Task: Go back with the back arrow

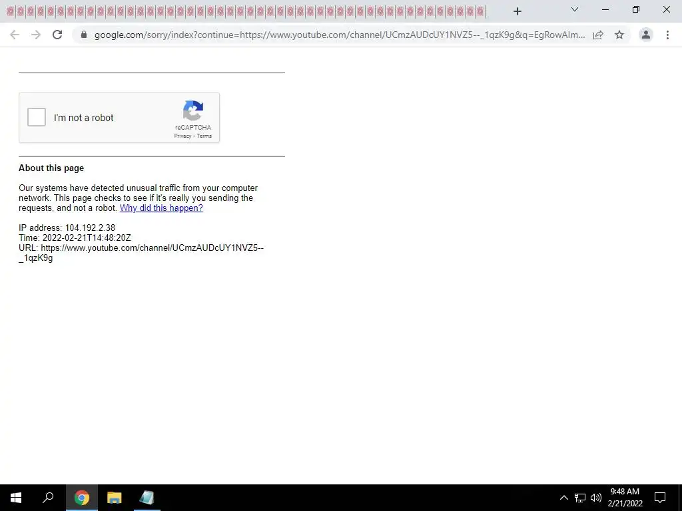Action: 15,35
